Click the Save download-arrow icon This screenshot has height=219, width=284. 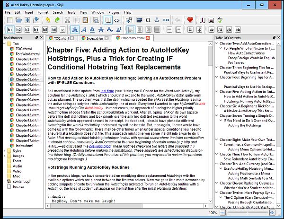coord(36,20)
